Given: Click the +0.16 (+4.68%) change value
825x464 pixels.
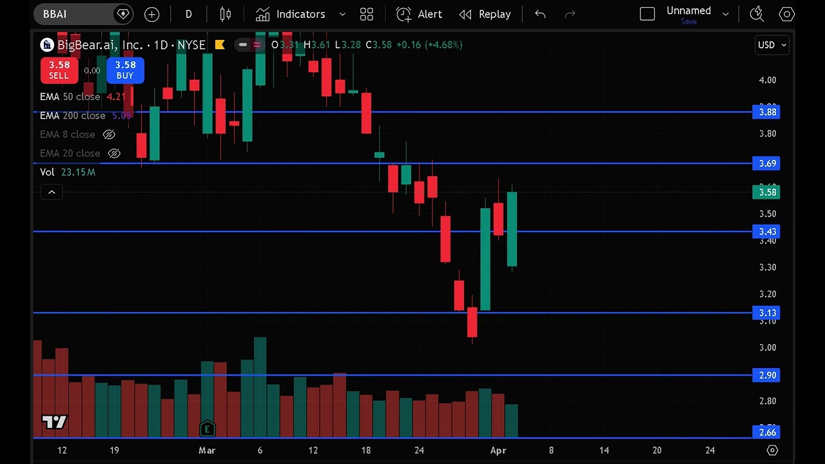Looking at the screenshot, I should pos(429,44).
